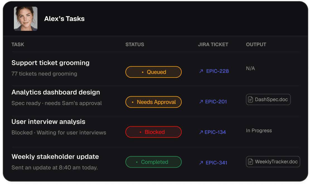
Task: Click the green Completed status badge
Action: 154,162
